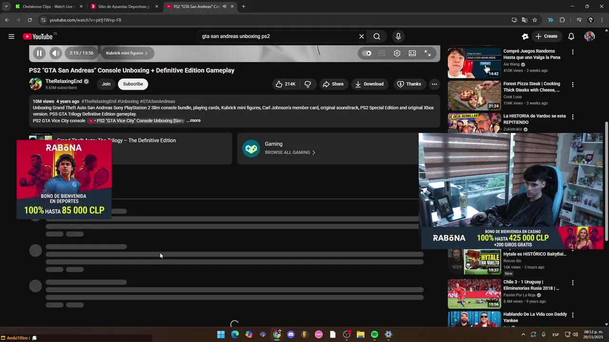Open Compré Juegos Randoms video thumbnail
The image size is (609, 342).
click(474, 62)
